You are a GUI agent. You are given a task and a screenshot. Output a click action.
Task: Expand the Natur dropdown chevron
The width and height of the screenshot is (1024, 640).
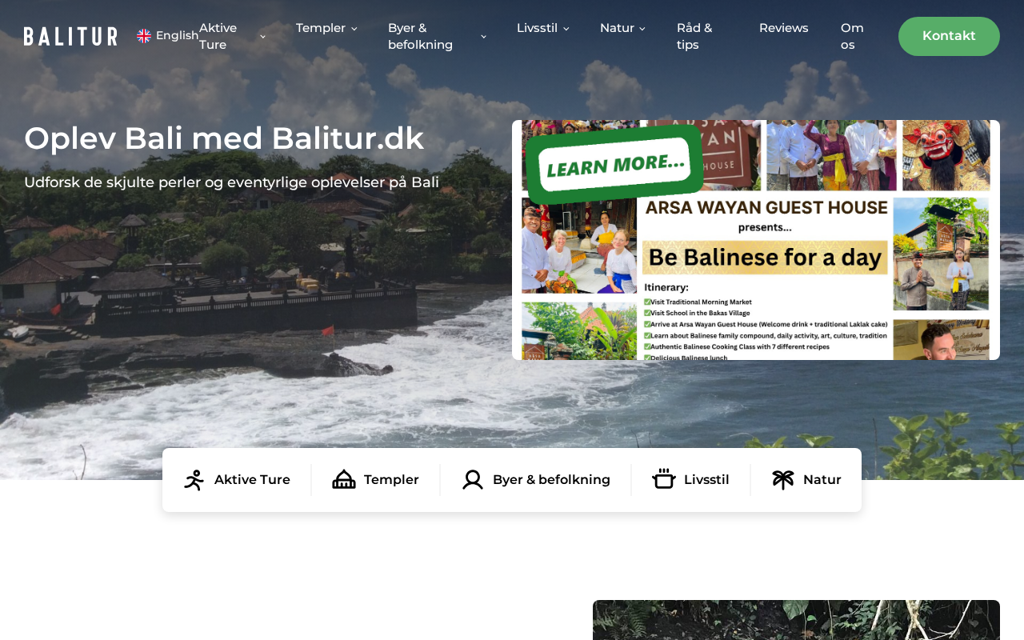click(642, 29)
